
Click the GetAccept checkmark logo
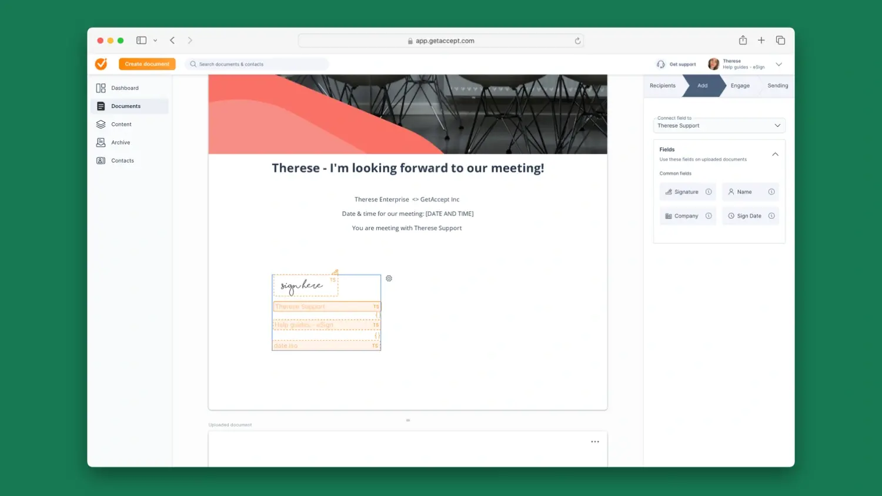(101, 63)
